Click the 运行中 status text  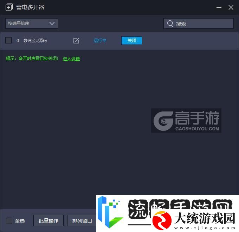pyautogui.click(x=100, y=41)
